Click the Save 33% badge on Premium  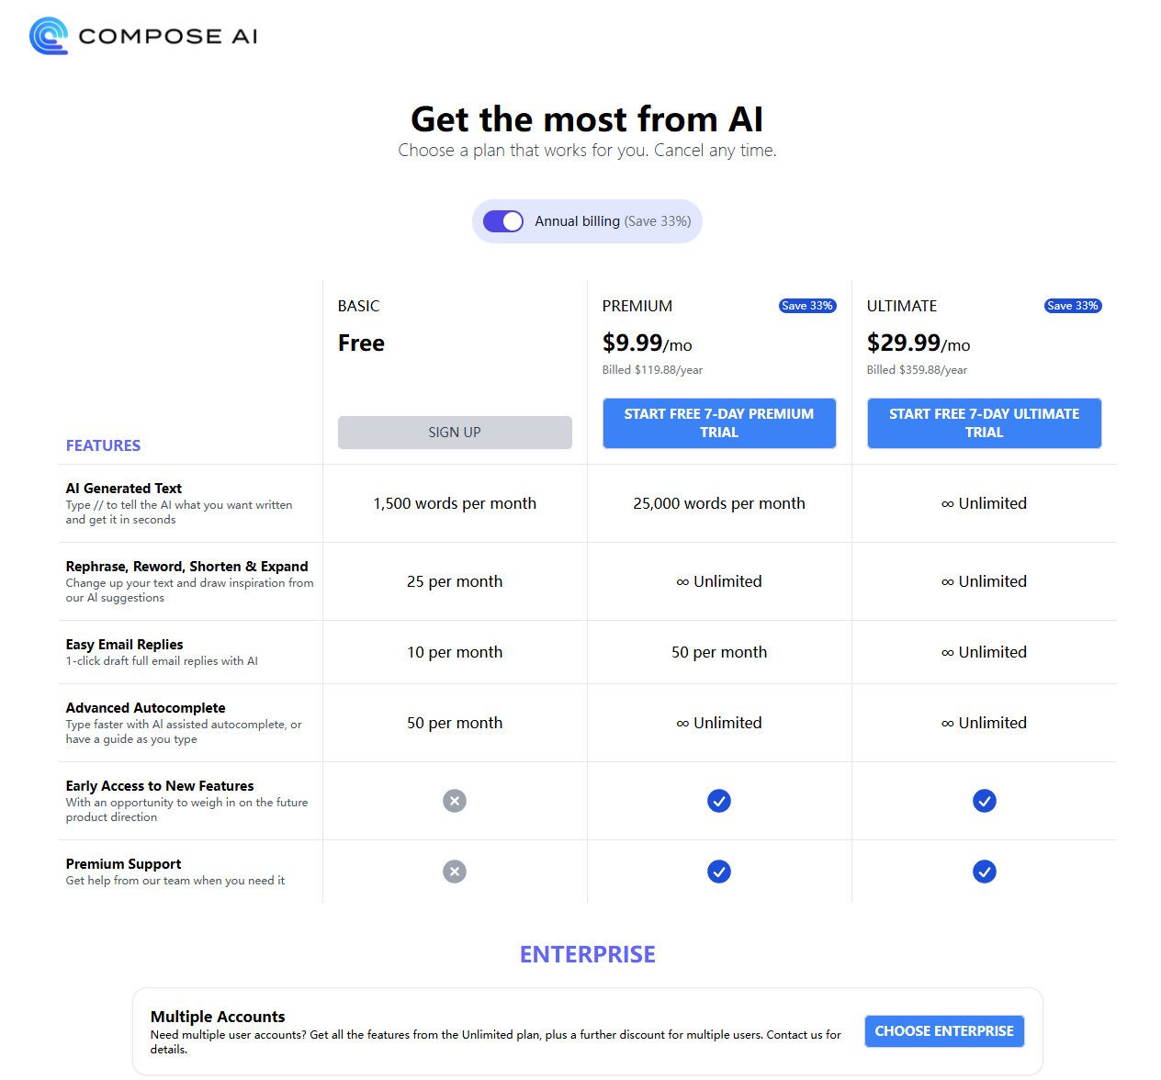tap(807, 306)
